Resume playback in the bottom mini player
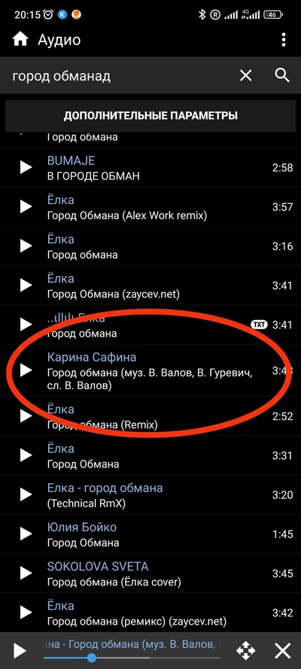301x669 pixels. coord(19,651)
